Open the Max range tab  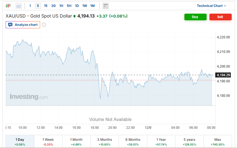tap(218, 142)
